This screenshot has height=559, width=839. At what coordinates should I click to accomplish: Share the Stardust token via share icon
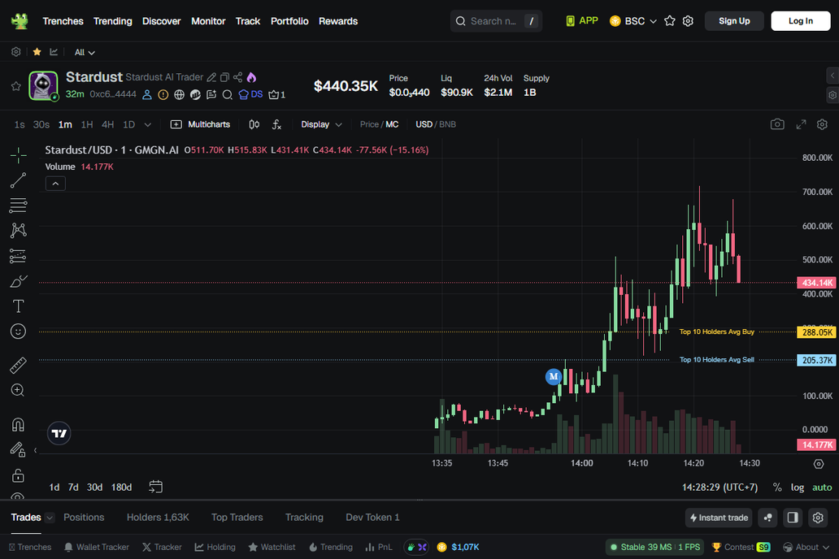[237, 77]
